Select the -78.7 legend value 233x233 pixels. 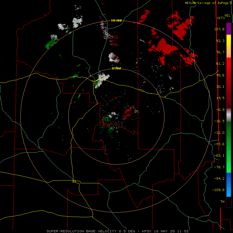pos(219,167)
